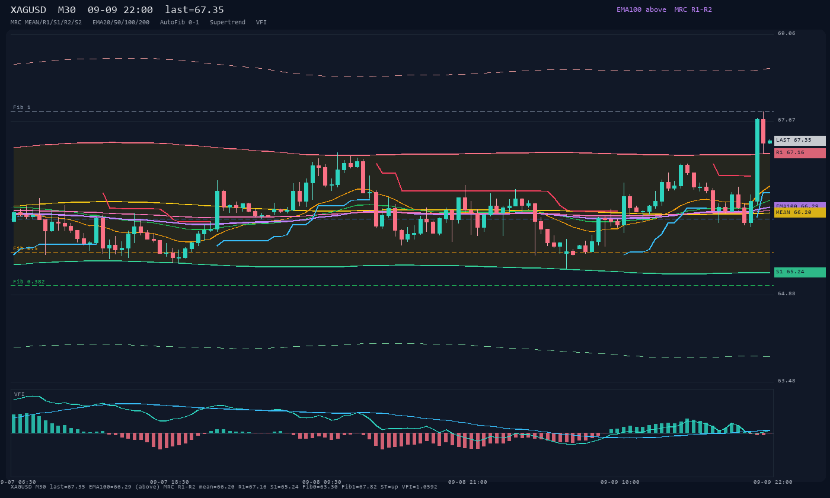Click the 09-08 21:00 time axis label

point(468,483)
